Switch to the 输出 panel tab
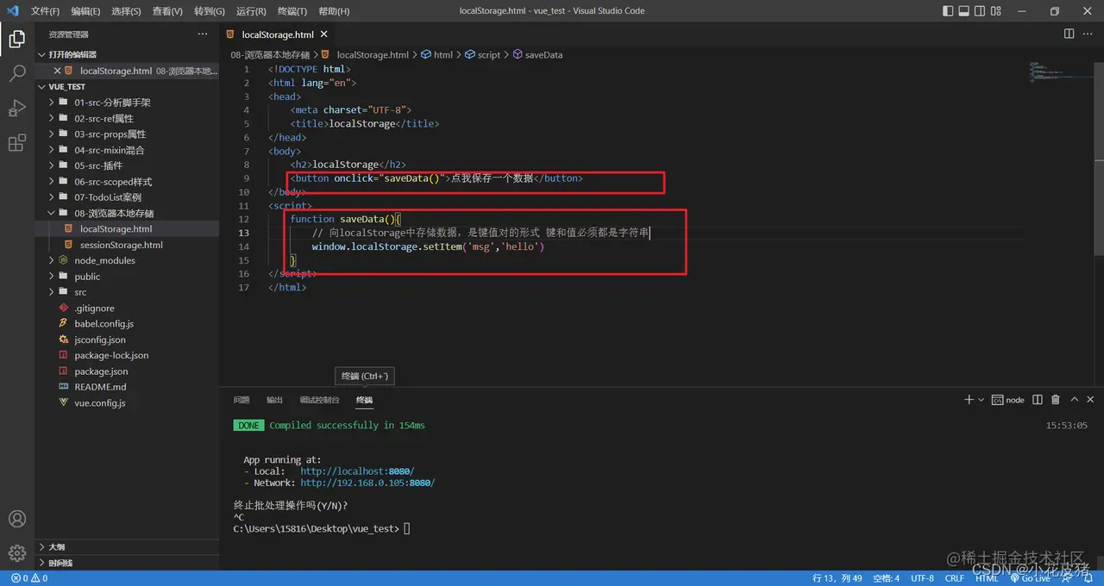The width and height of the screenshot is (1104, 586). click(274, 400)
